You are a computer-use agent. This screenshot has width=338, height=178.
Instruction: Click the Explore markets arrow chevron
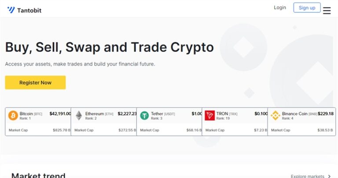click(329, 176)
